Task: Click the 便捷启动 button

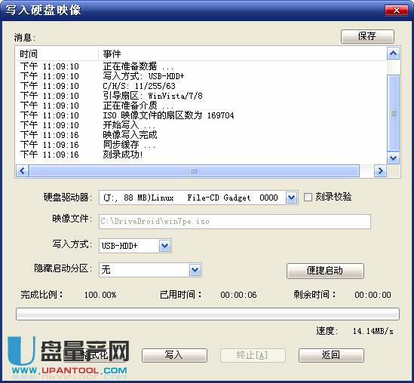Action: point(325,271)
